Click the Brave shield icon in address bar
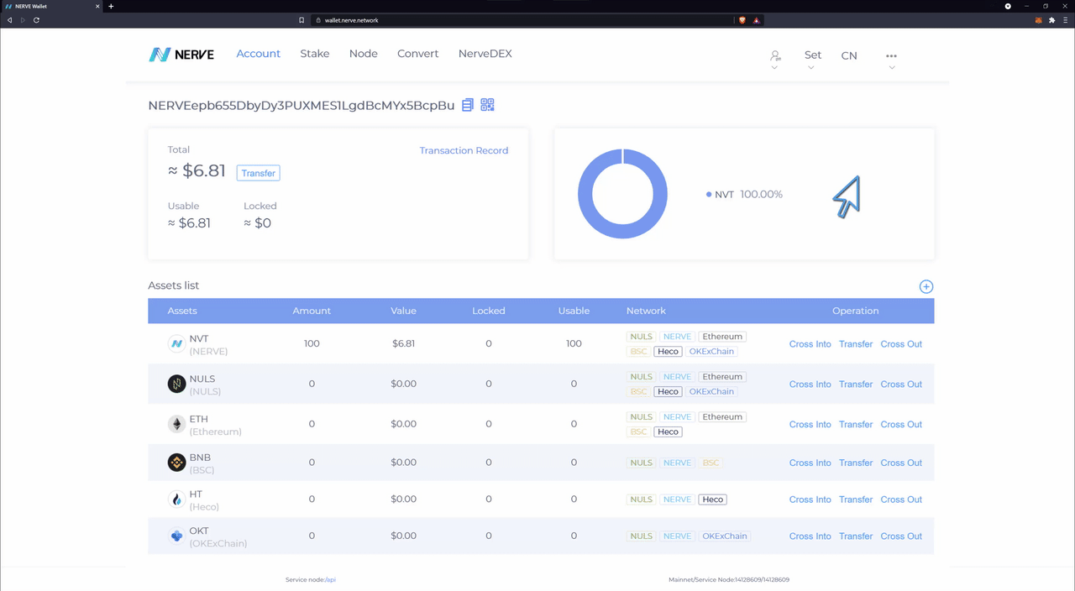Viewport: 1075px width, 591px height. pos(742,20)
